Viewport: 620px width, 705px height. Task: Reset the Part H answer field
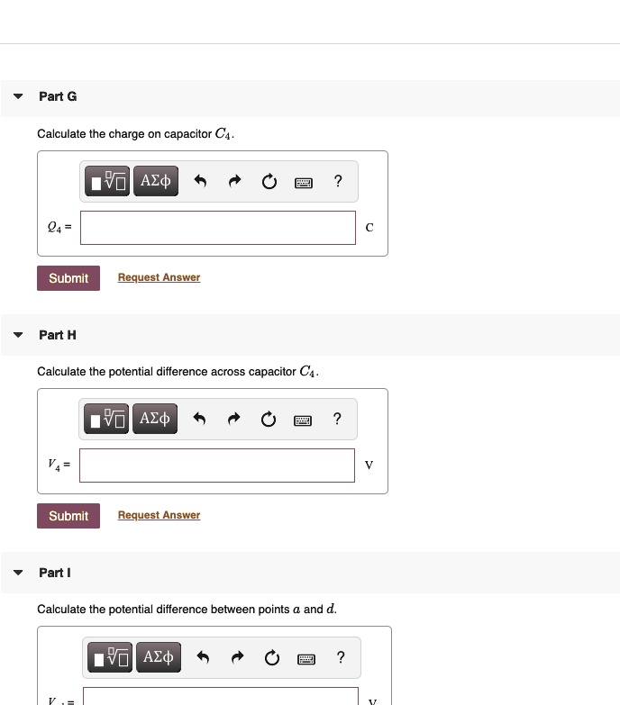(269, 420)
